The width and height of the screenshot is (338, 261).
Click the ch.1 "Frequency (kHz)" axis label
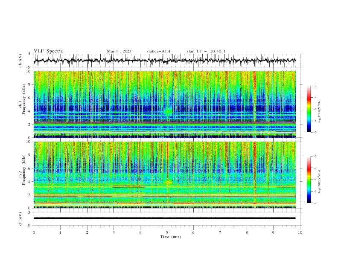[x=24, y=99]
